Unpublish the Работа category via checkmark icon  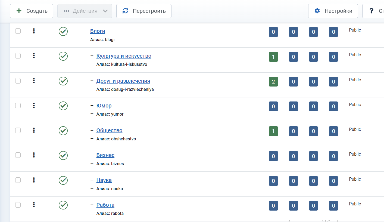tap(63, 205)
